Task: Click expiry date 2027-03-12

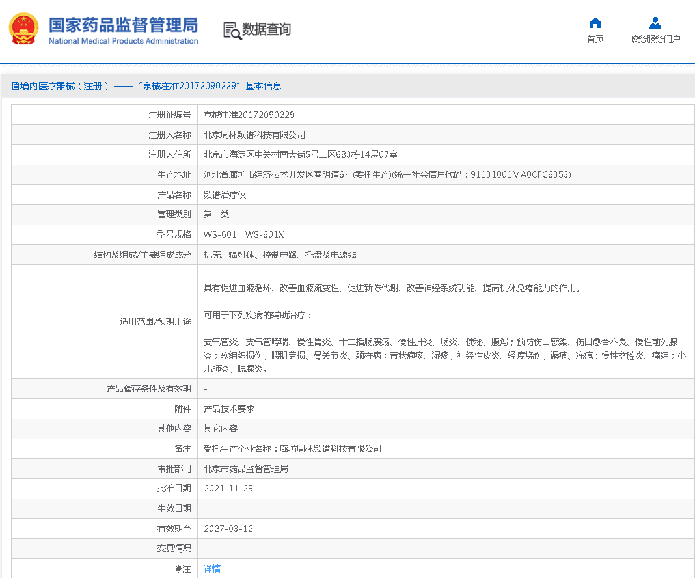Action: pyautogui.click(x=228, y=529)
